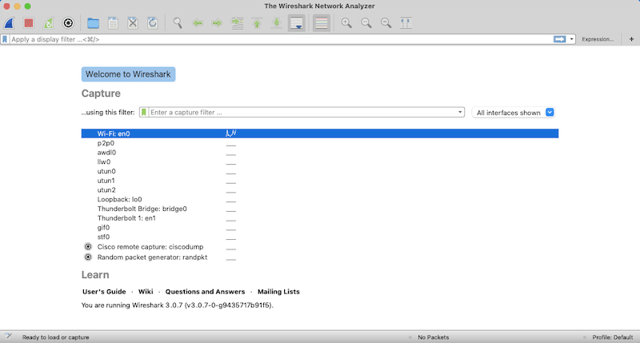Find a packet magnifier icon
Viewport: 640px width, 343px height.
[178, 23]
